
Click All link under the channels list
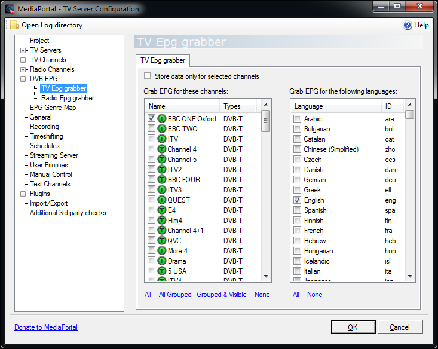point(148,295)
